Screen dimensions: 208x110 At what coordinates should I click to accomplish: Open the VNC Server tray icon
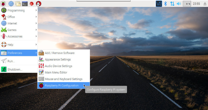(x=159, y=4)
